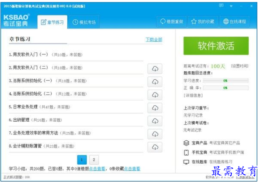Click status bar 正式版试题量: 200
261x184 pixels.
[x=16, y=177]
